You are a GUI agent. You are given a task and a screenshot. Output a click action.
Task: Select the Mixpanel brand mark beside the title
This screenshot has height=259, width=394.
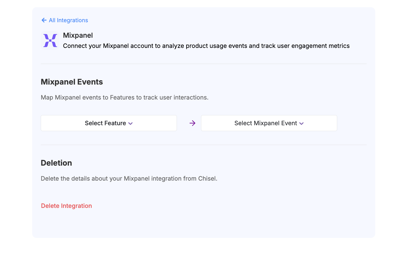(x=50, y=41)
